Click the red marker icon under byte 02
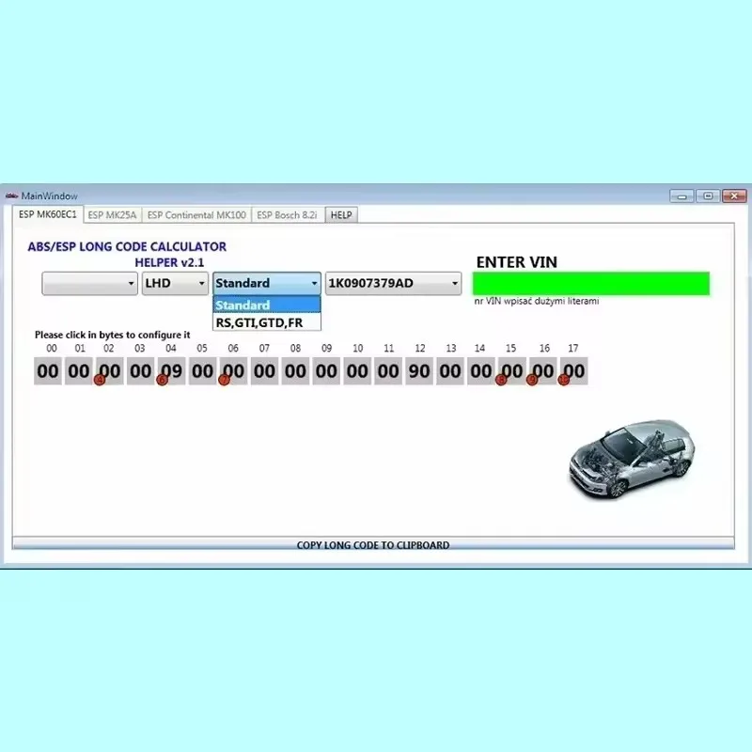This screenshot has height=752, width=752. coord(100,379)
